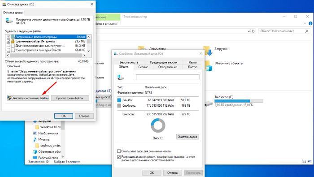Click the pictures icon next to Изображения

click(35, 133)
